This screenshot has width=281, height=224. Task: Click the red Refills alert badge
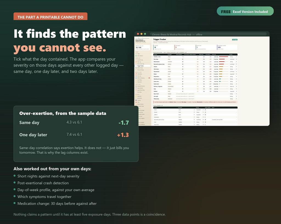(149, 78)
